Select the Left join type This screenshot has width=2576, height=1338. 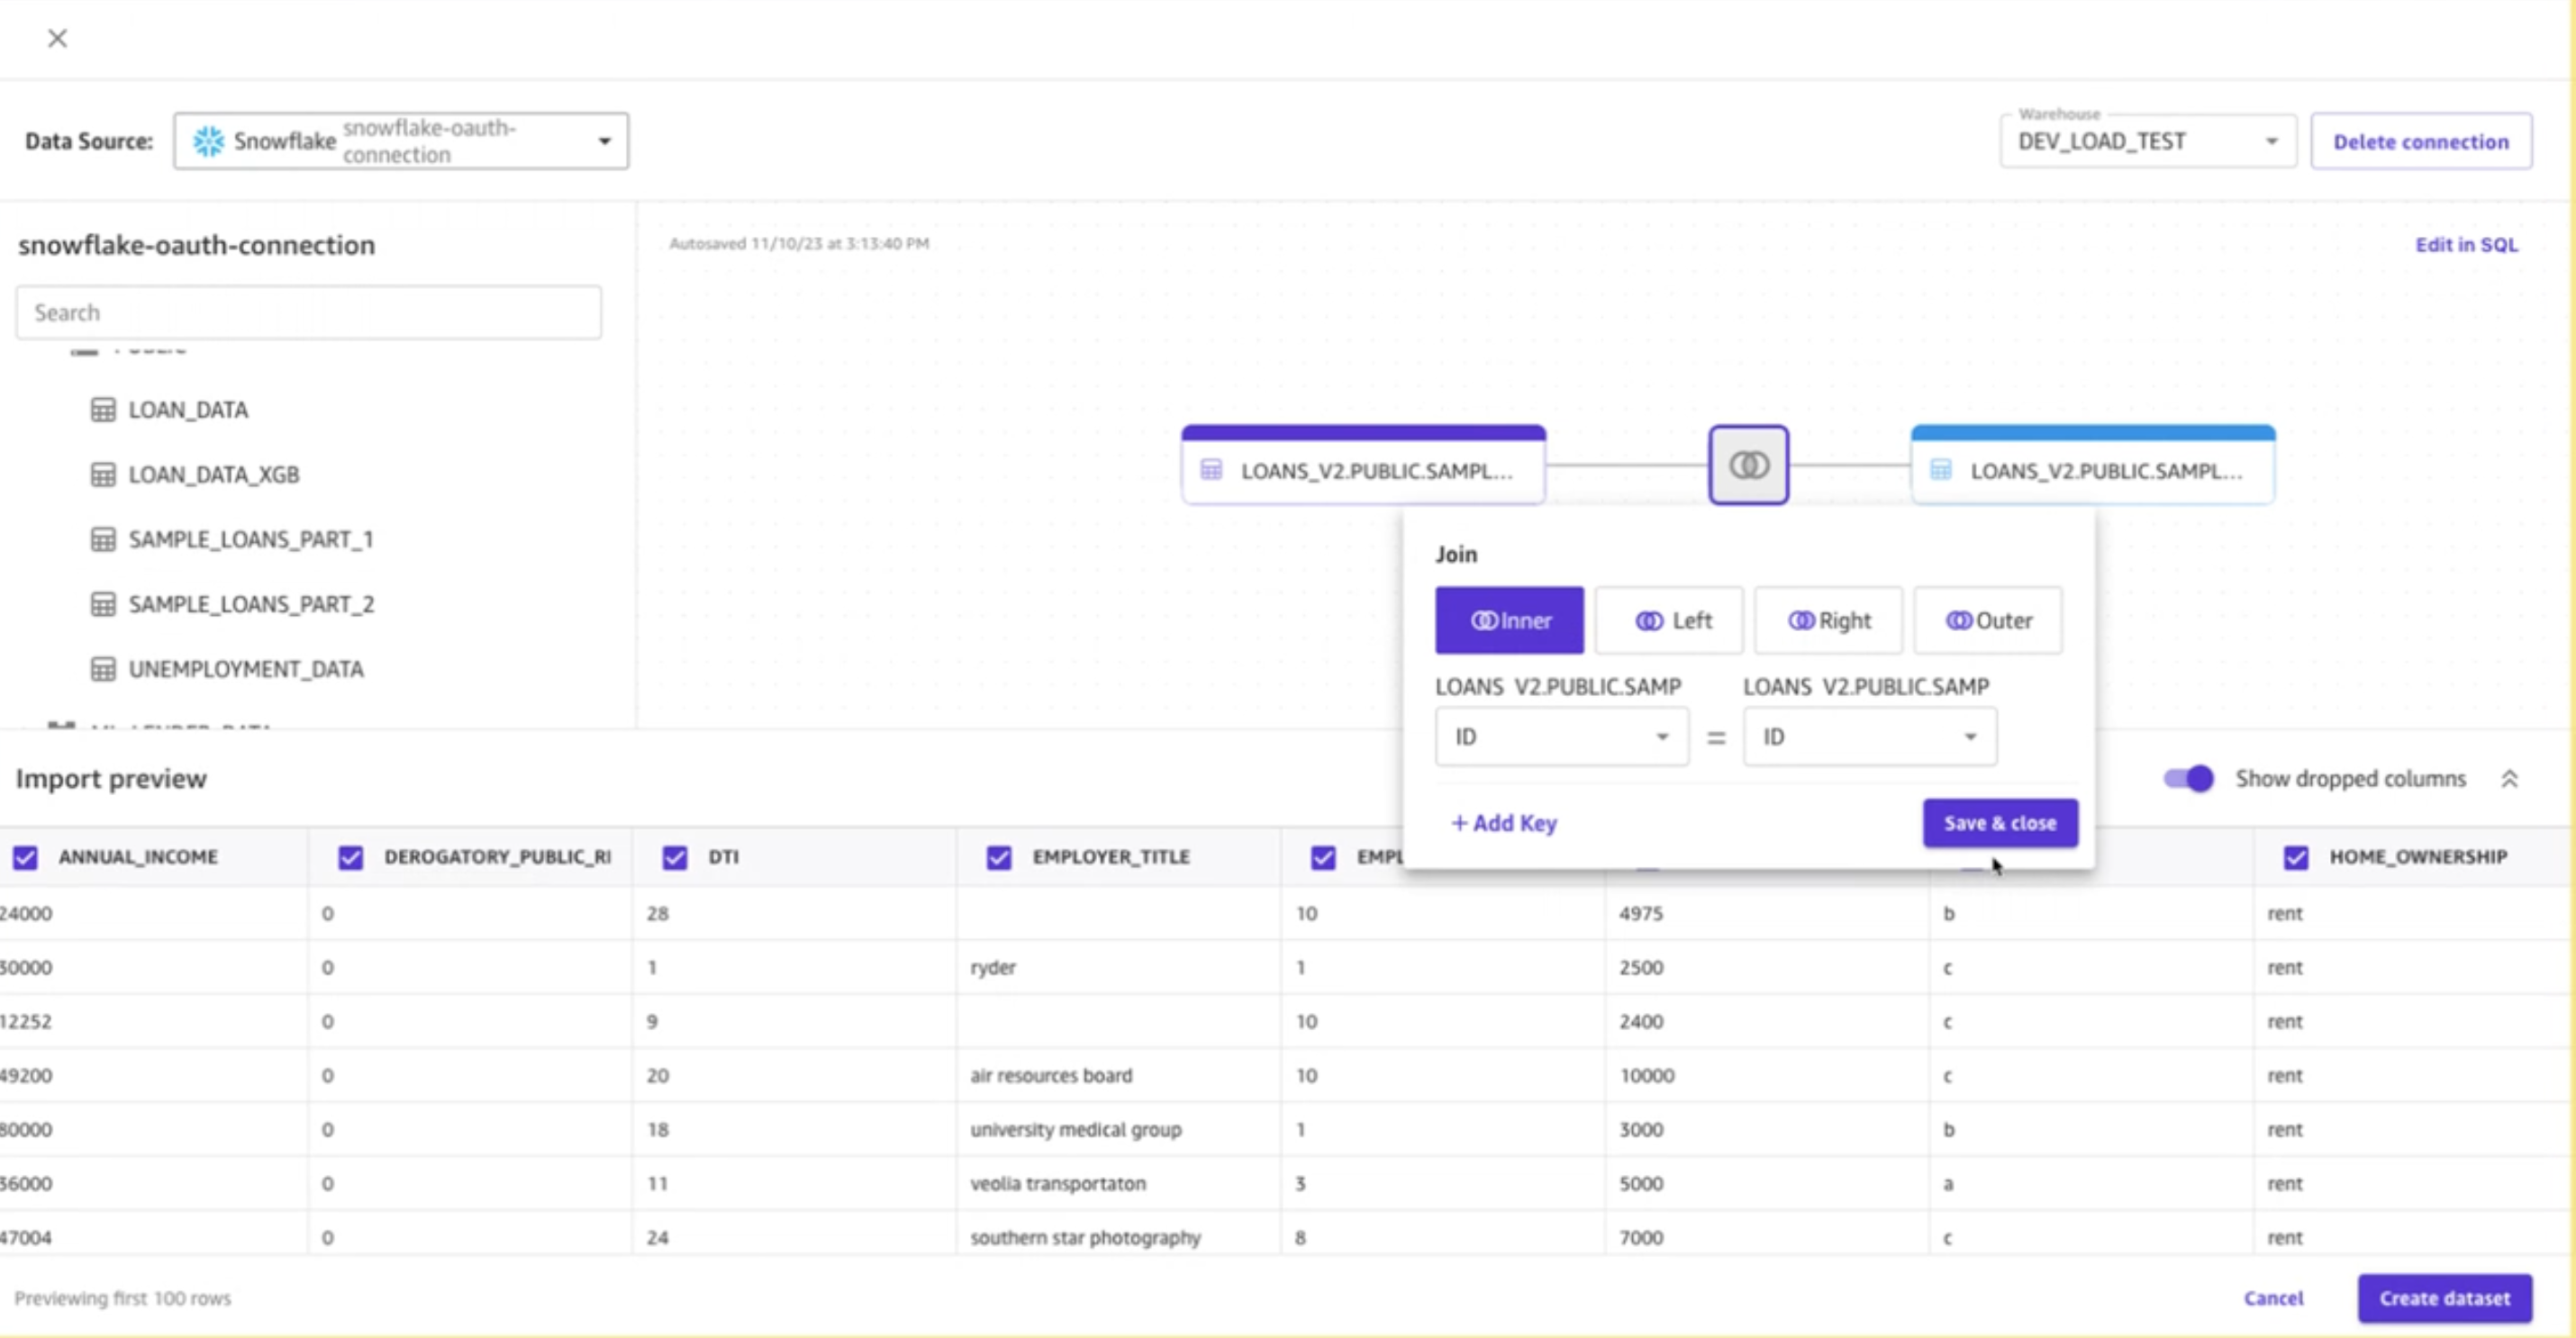point(1668,621)
